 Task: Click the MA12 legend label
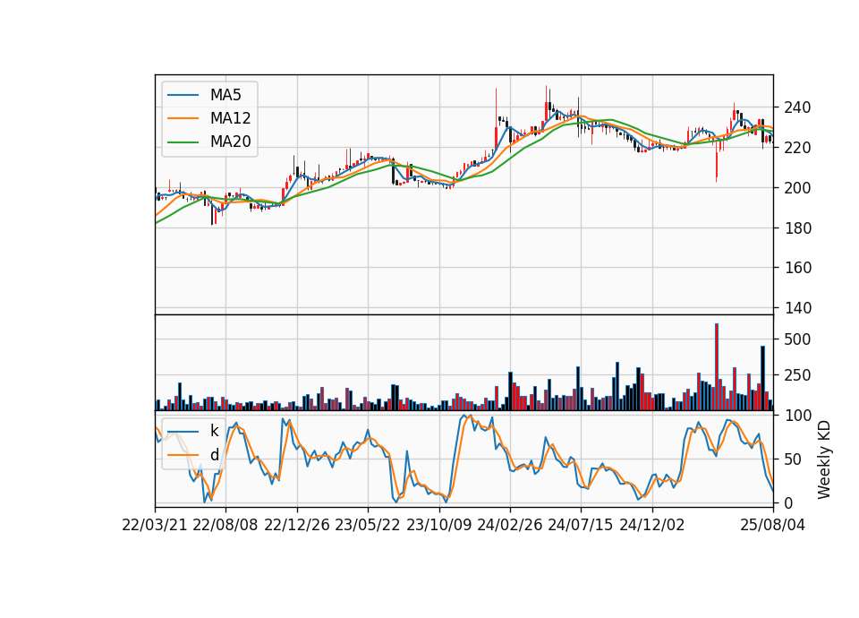pos(230,118)
